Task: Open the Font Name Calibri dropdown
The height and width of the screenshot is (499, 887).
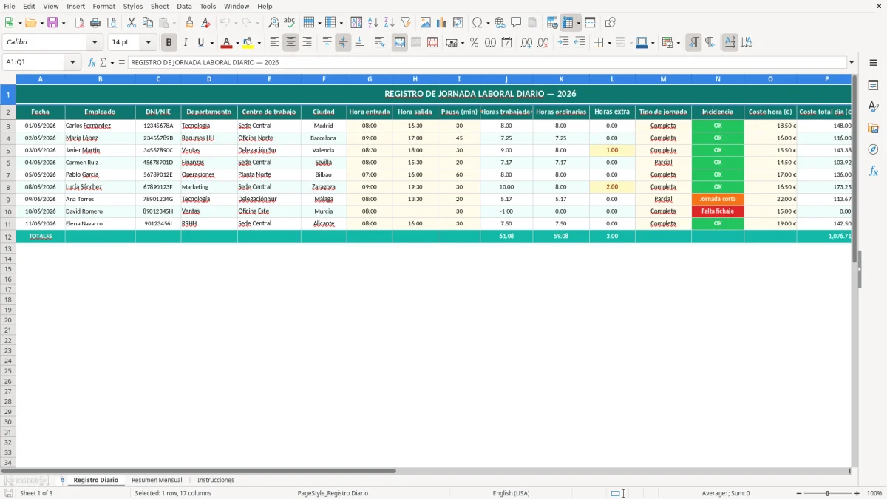Action: pyautogui.click(x=95, y=43)
